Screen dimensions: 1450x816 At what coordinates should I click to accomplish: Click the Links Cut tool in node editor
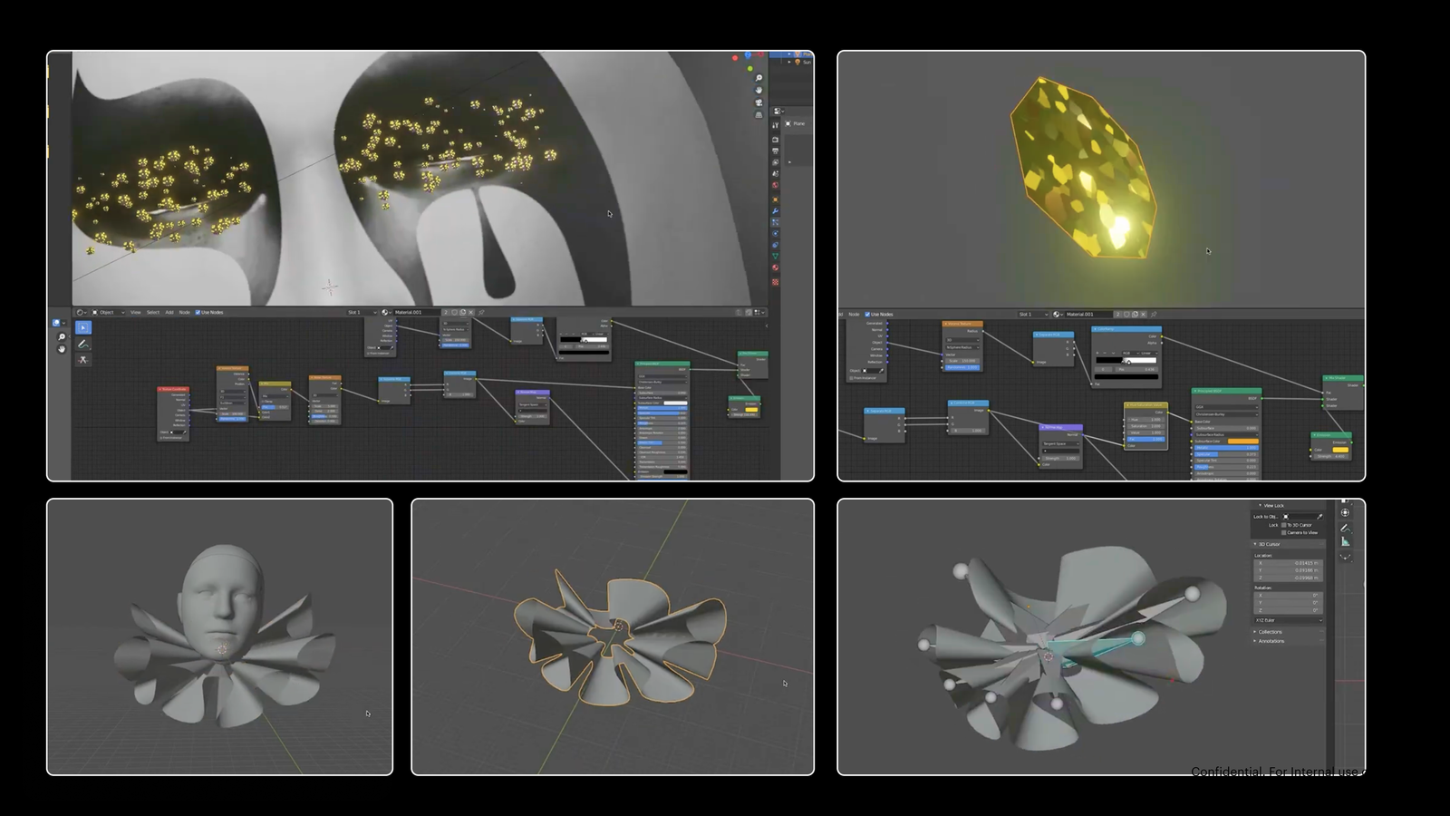pos(82,360)
